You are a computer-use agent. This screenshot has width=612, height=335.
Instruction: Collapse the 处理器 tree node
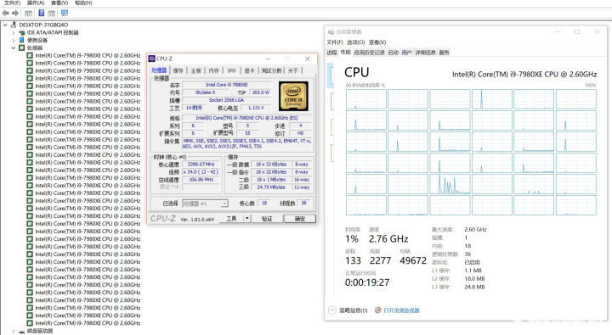coord(14,47)
